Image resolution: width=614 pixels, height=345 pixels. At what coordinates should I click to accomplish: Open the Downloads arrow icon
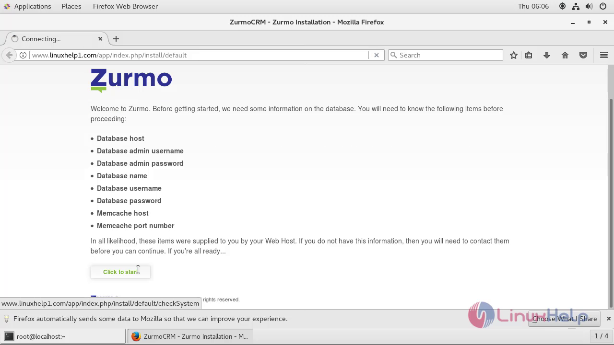click(546, 55)
